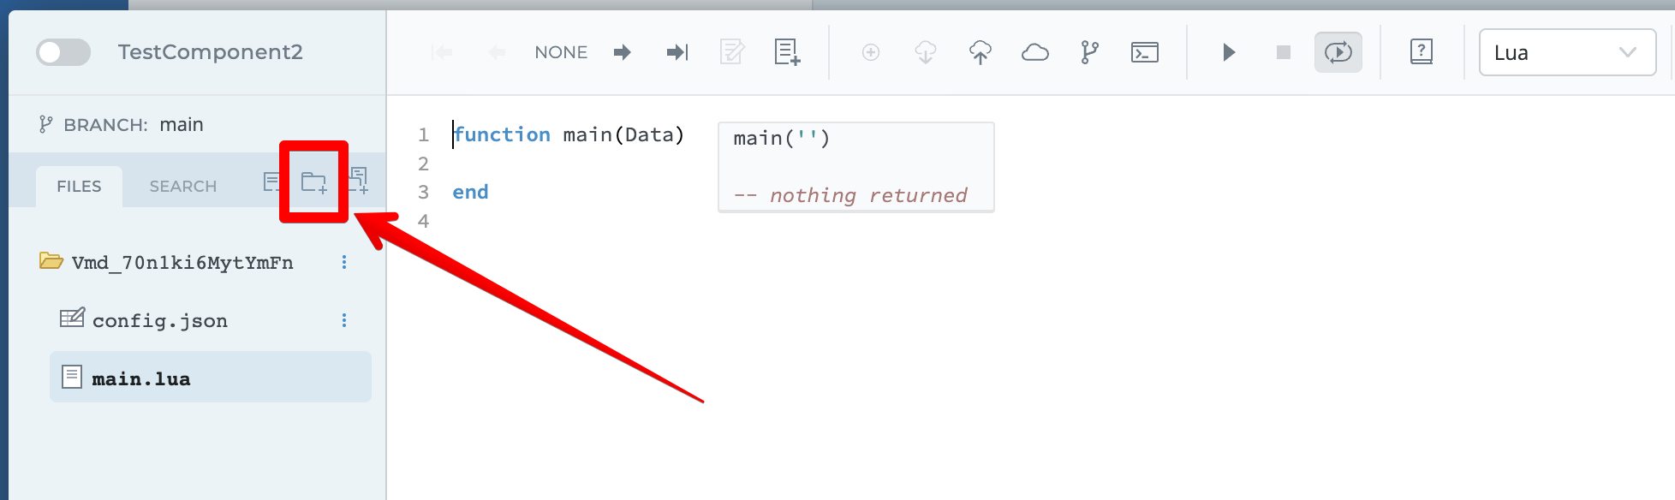1675x500 pixels.
Task: Open the terminal console icon
Action: coord(1145,52)
